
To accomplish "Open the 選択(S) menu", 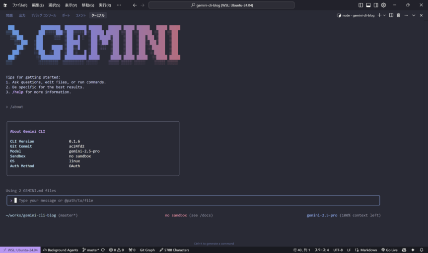I will pyautogui.click(x=54, y=5).
